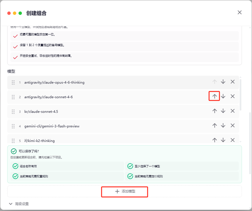Move if/kimi-k2-thinking down
This screenshot has height=211, width=252.
[x=223, y=140]
